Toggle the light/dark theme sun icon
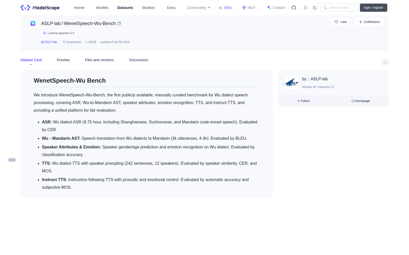Viewport: 409px width, 255px height. tap(305, 8)
